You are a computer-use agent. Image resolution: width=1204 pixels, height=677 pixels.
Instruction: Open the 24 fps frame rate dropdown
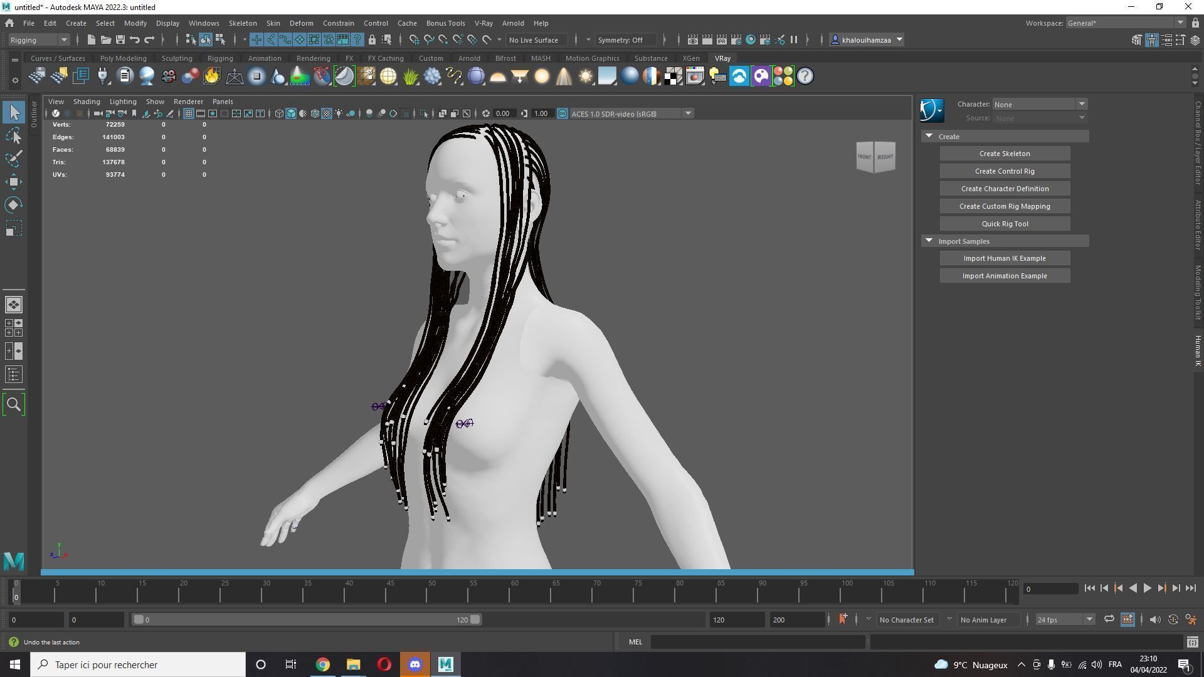coord(1065,619)
